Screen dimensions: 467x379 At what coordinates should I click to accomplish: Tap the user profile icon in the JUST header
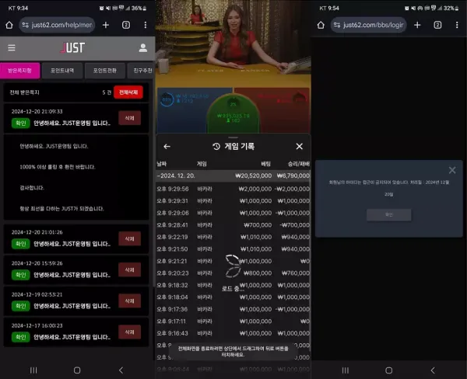coord(143,47)
